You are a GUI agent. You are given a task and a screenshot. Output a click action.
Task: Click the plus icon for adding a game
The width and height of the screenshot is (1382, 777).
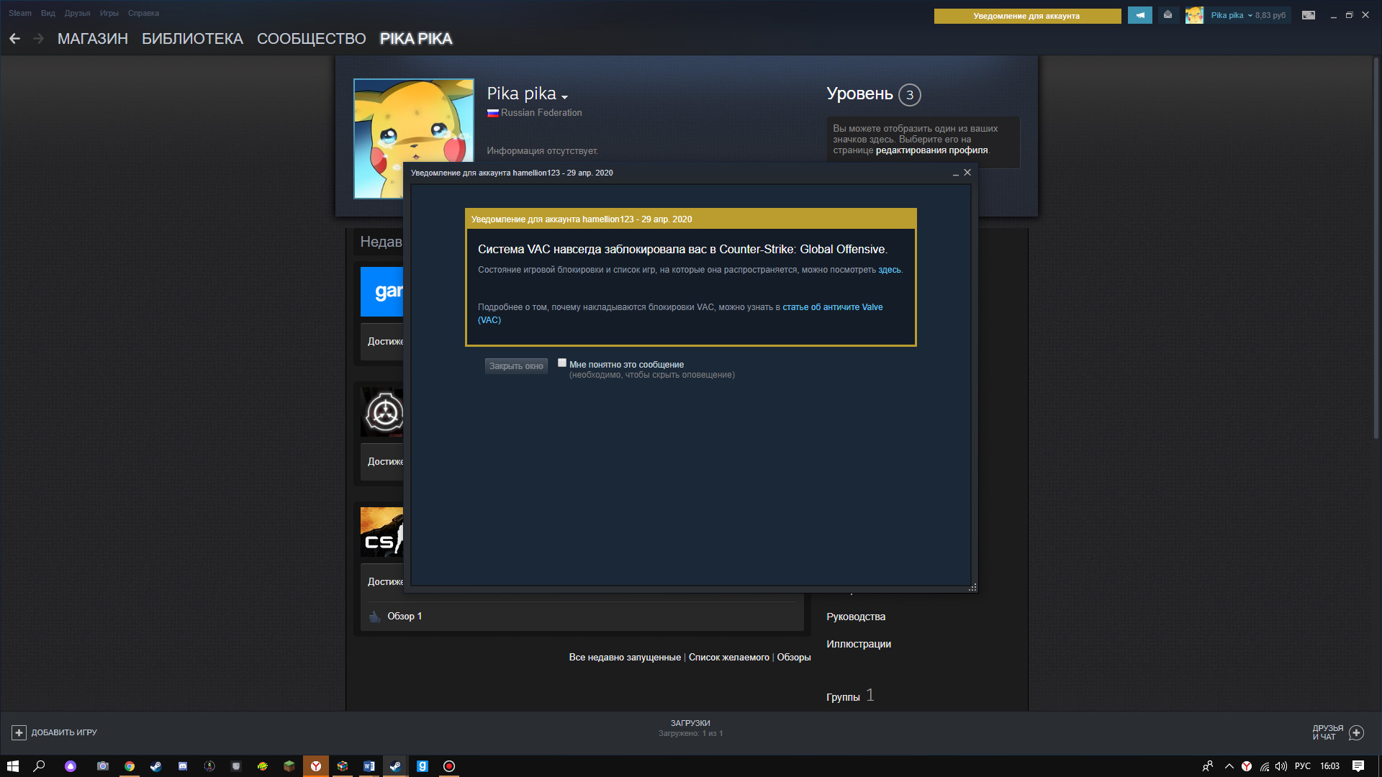pyautogui.click(x=19, y=732)
